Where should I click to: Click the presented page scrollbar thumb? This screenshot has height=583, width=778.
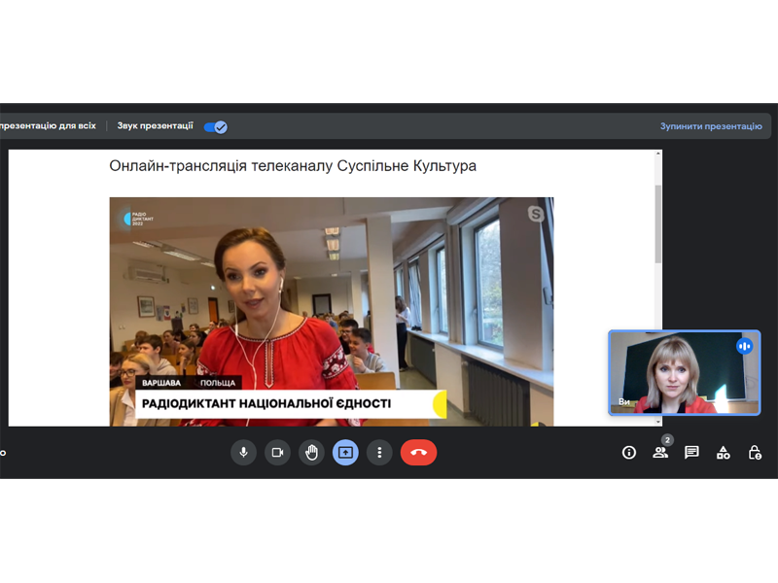(658, 224)
